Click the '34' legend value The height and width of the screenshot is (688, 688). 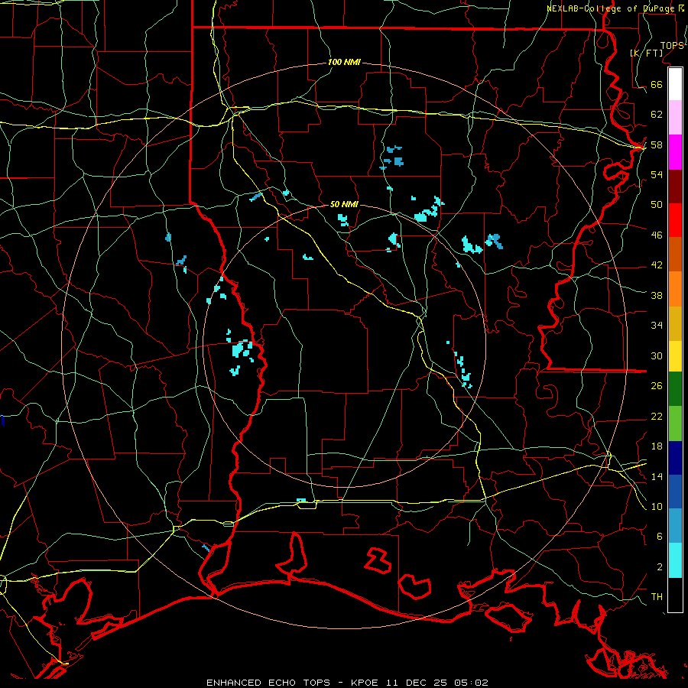657,326
